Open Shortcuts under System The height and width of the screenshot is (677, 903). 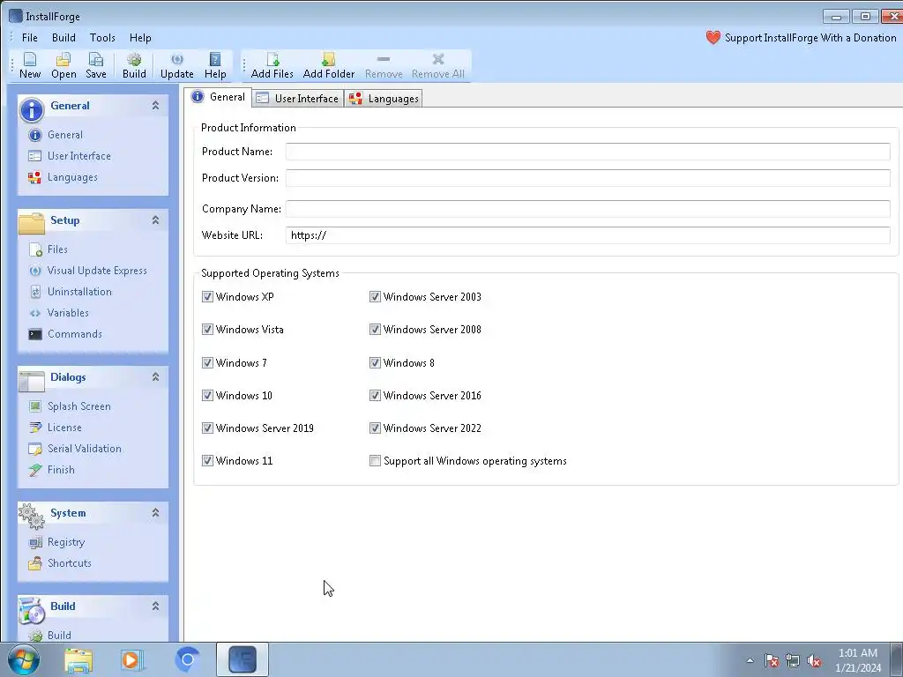point(60,563)
